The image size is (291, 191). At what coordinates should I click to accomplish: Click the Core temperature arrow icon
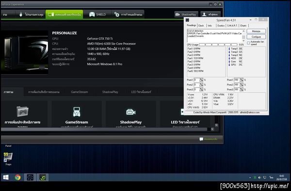click(x=229, y=62)
